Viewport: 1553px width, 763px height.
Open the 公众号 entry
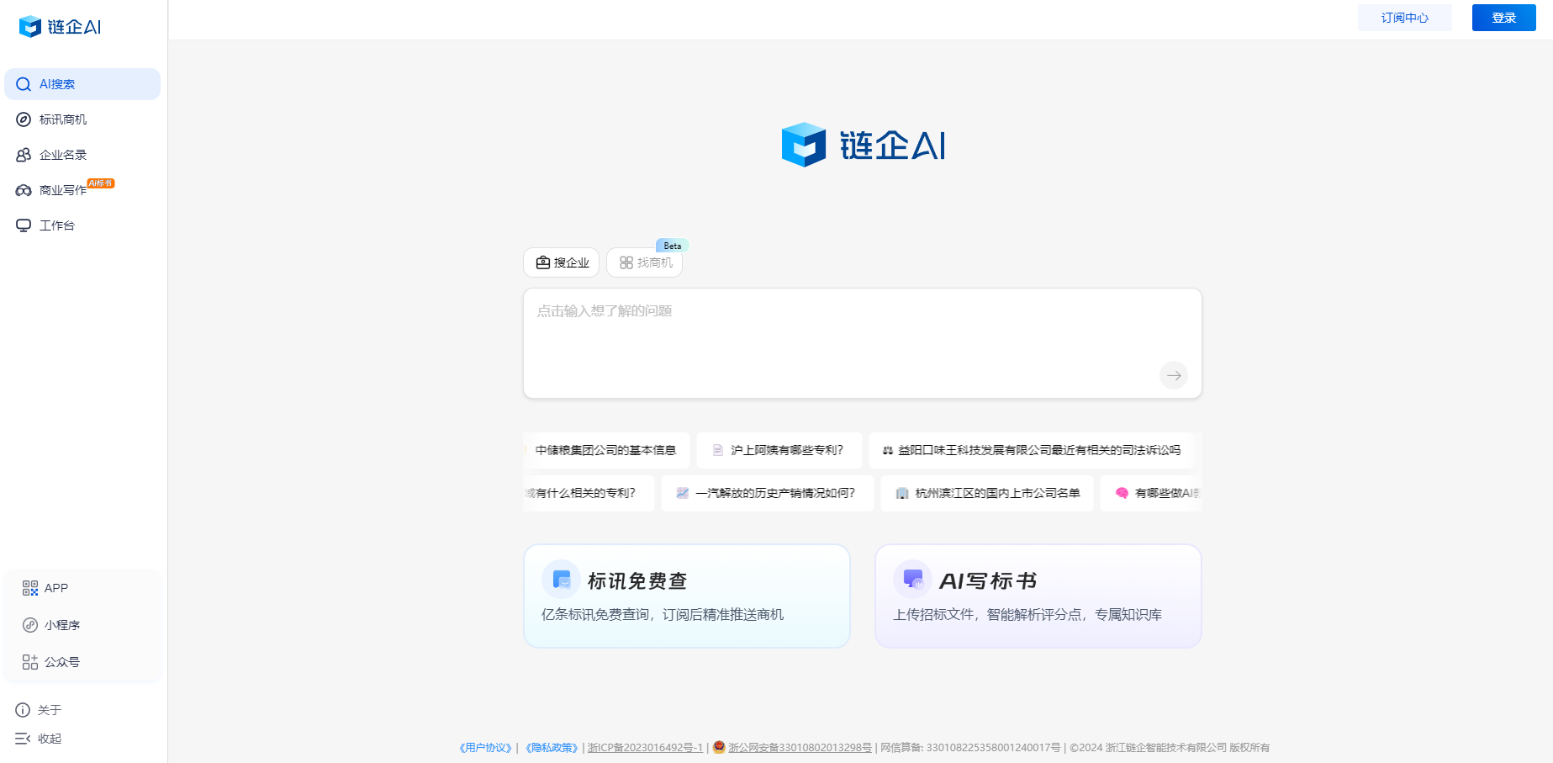click(51, 662)
